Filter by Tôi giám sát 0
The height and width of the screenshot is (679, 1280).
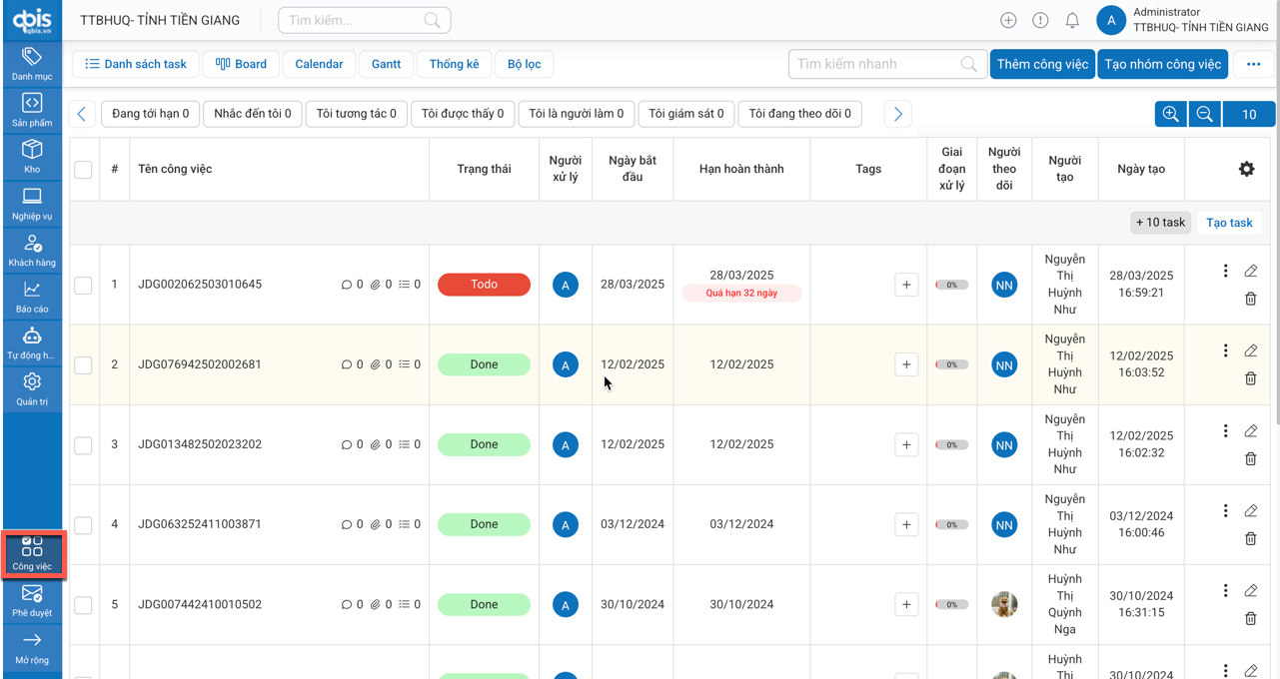(x=686, y=114)
